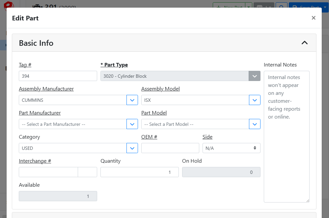Close the Edit Part dialog
The height and width of the screenshot is (218, 329).
click(314, 18)
